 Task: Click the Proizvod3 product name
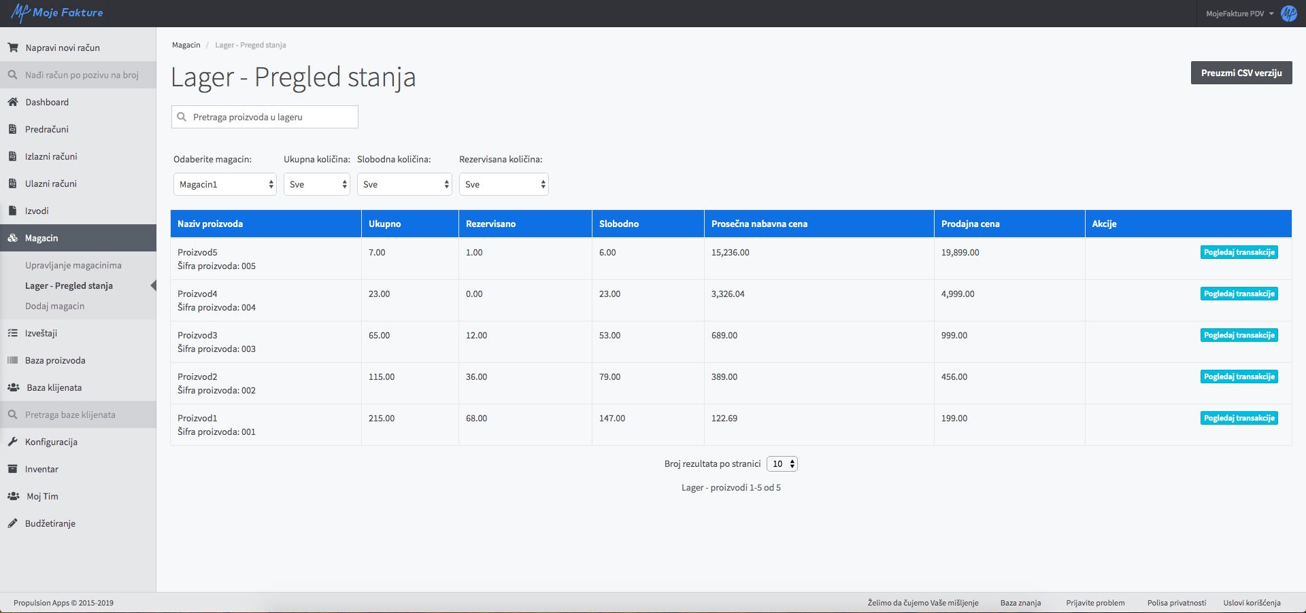tap(197, 335)
